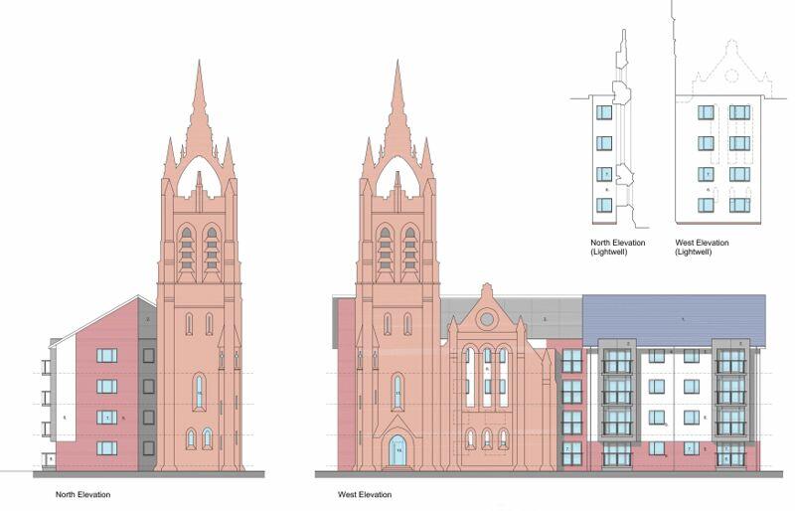The width and height of the screenshot is (795, 511).
Task: Click the dark grey vertical strip on North Elevation
Action: pyautogui.click(x=147, y=398)
